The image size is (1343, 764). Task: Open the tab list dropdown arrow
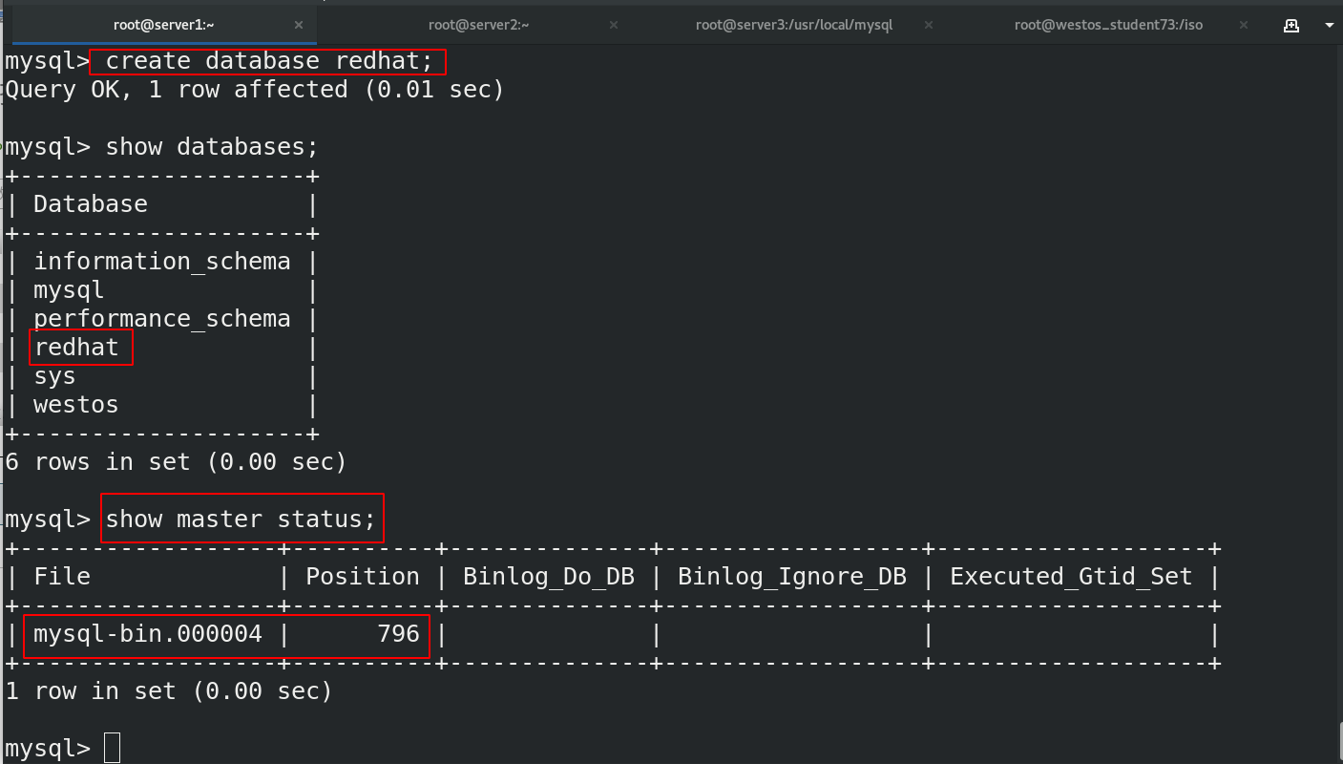point(1328,26)
